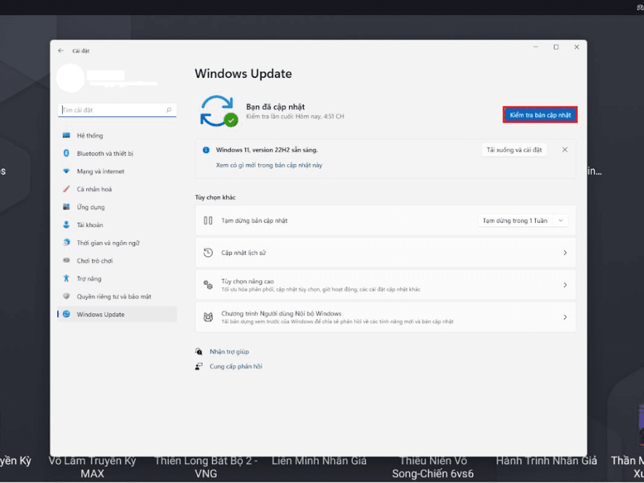The height and width of the screenshot is (483, 644).
Task: Select Hệ thống in the sidebar
Action: (90, 136)
